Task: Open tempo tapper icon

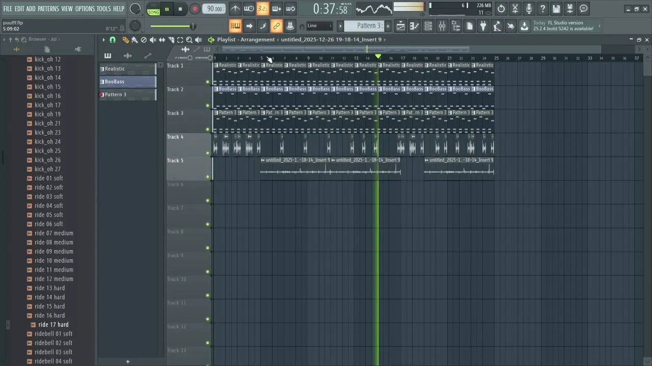Action: coord(497,26)
